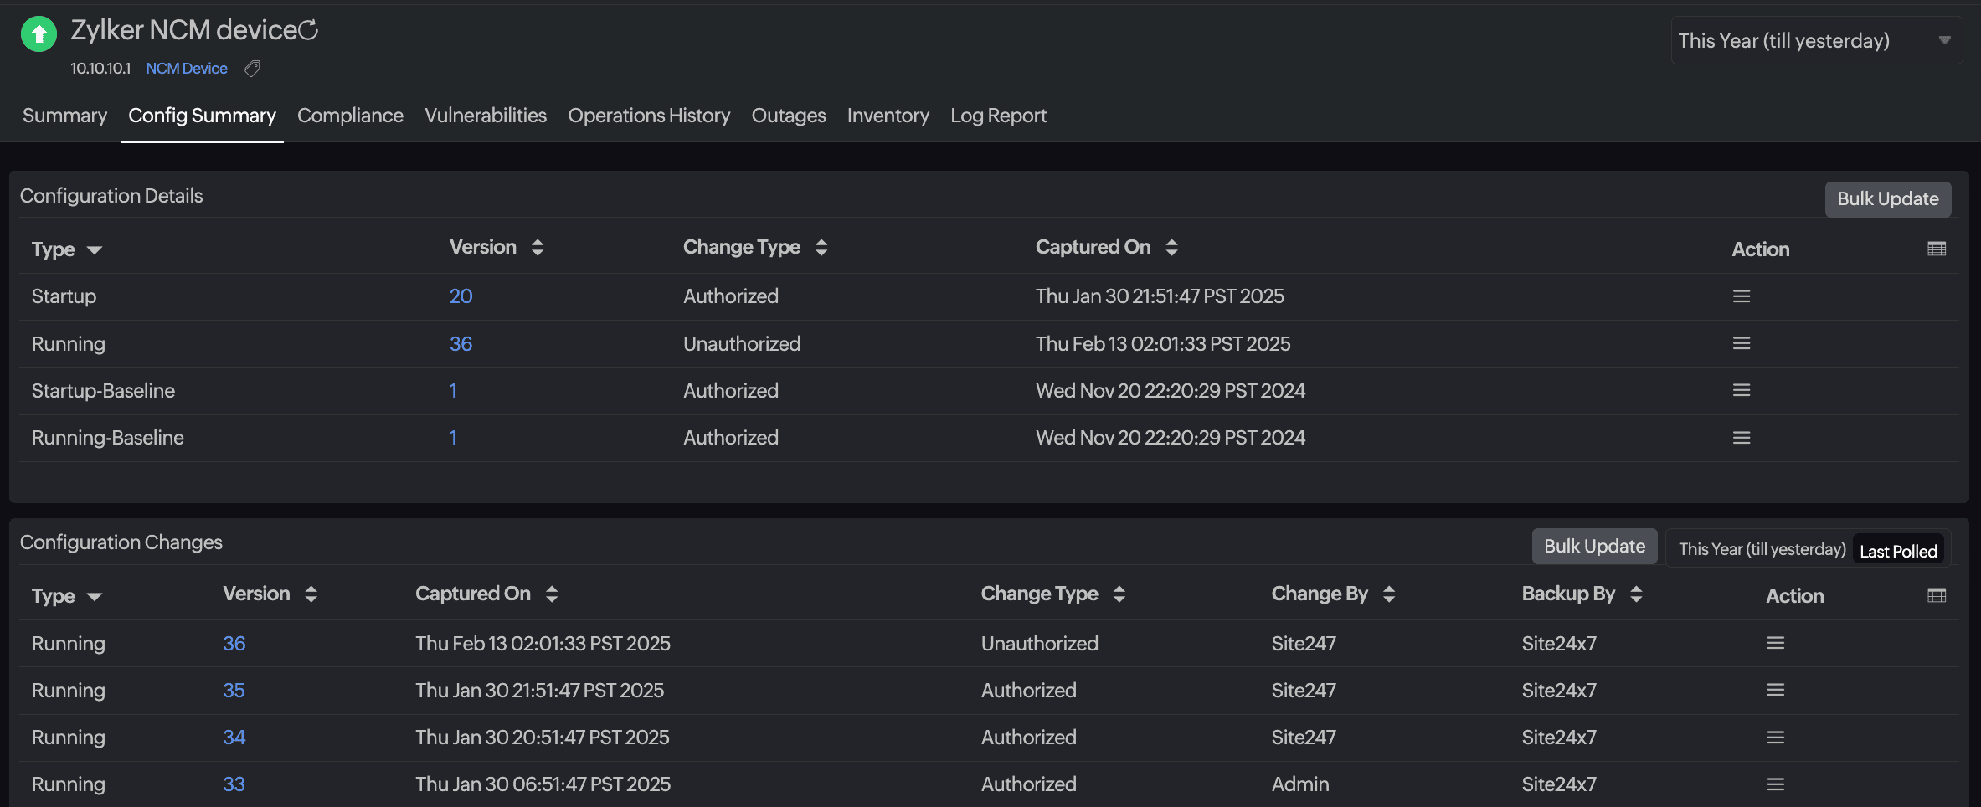Refresh the Zylker NCM device data
The image size is (1981, 807).
pyautogui.click(x=309, y=29)
